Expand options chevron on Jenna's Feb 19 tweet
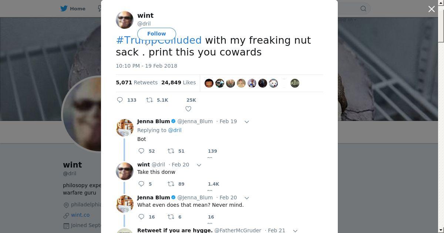The width and height of the screenshot is (444, 233). (x=247, y=122)
